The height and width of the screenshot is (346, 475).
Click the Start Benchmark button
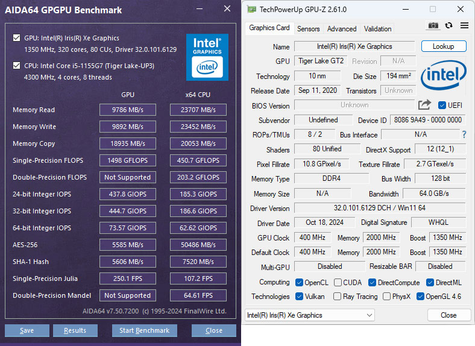pos(145,330)
